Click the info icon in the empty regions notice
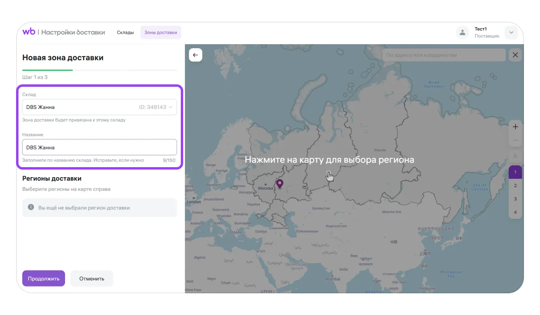This screenshot has height=315, width=540. [31, 207]
